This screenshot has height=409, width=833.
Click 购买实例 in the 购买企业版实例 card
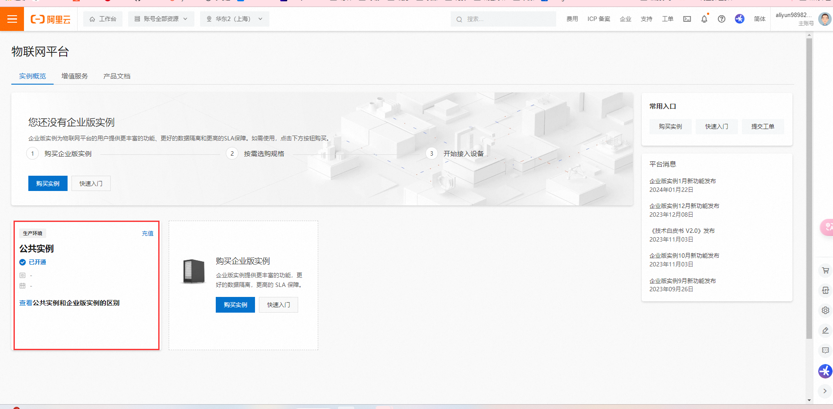click(235, 305)
